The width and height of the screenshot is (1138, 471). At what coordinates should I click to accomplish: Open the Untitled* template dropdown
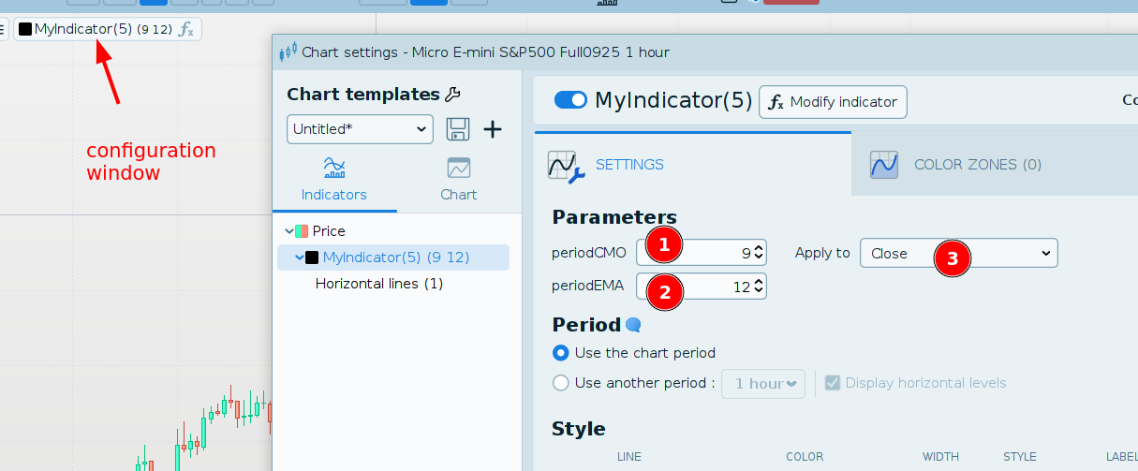click(x=360, y=129)
